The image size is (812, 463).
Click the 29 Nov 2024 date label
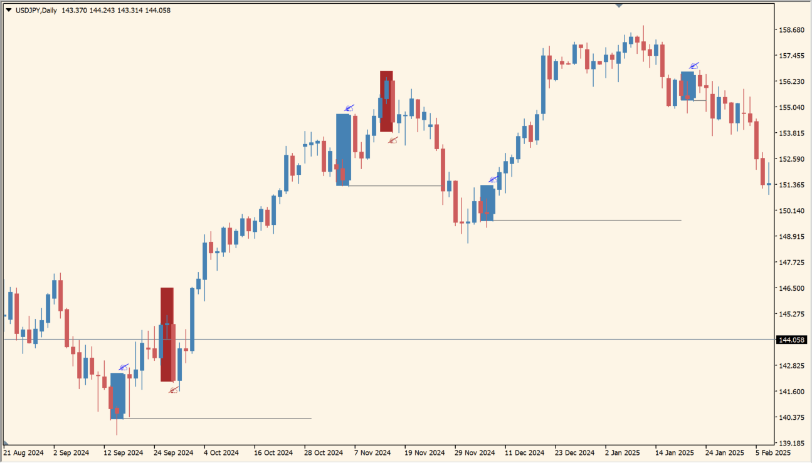[x=475, y=452]
